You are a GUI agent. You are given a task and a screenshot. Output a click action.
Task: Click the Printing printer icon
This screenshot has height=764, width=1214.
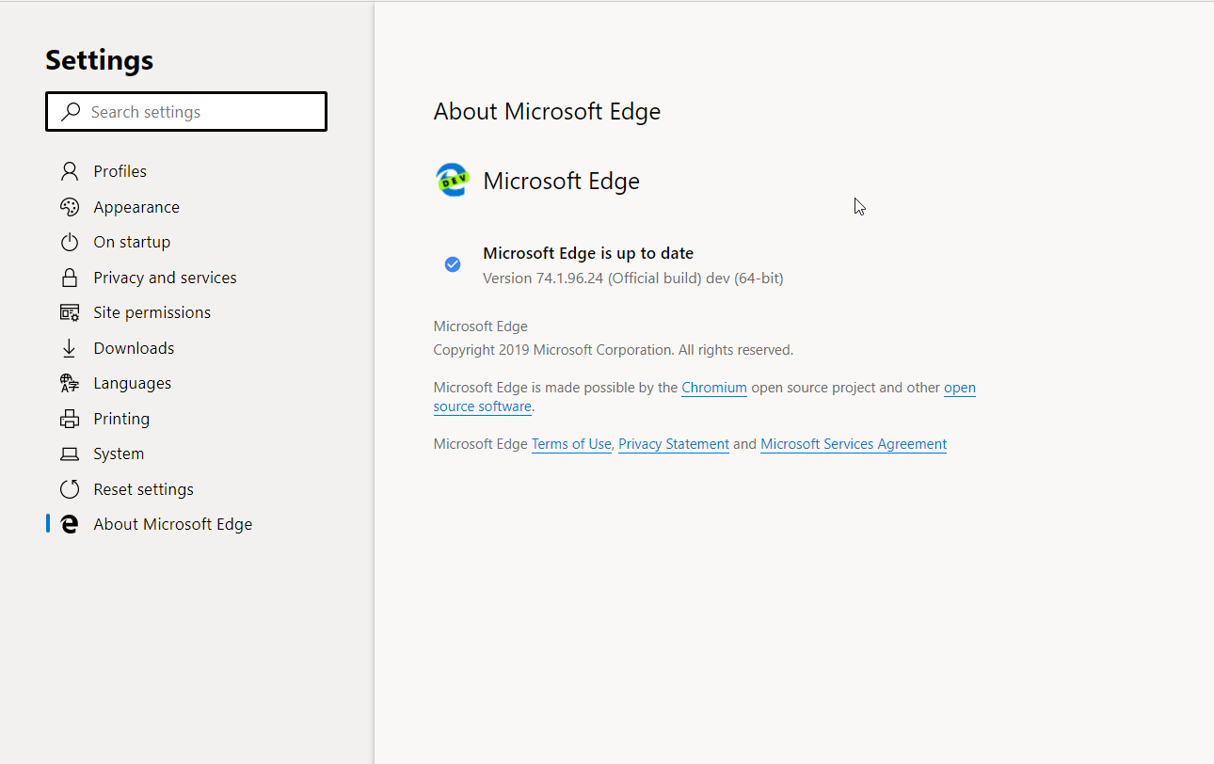click(x=69, y=418)
